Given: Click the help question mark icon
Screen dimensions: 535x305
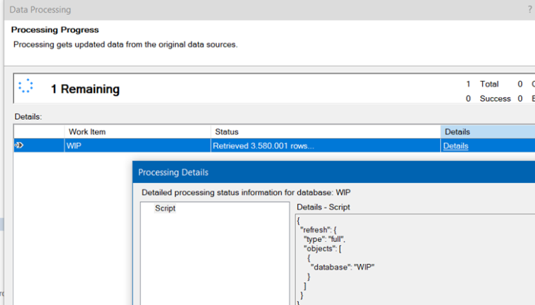Looking at the screenshot, I should coord(529,10).
